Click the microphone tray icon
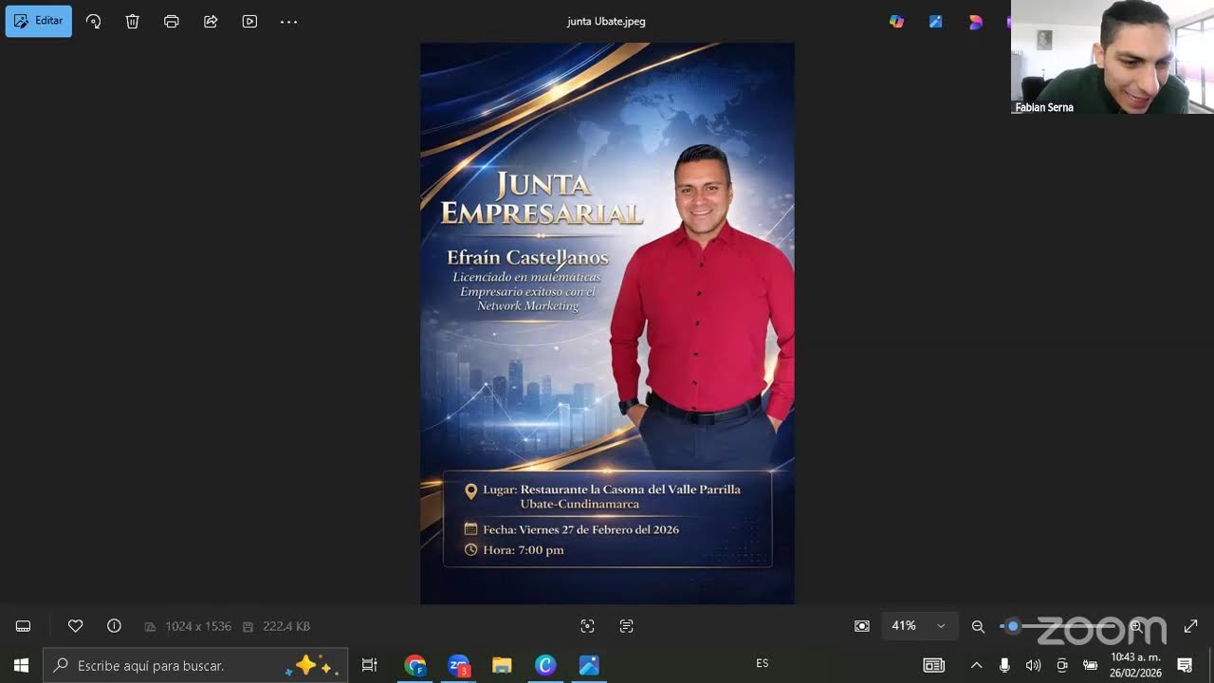This screenshot has height=683, width=1214. click(1004, 665)
